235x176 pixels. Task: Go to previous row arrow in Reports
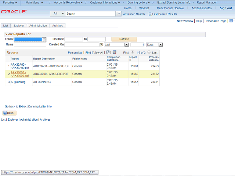point(133,52)
